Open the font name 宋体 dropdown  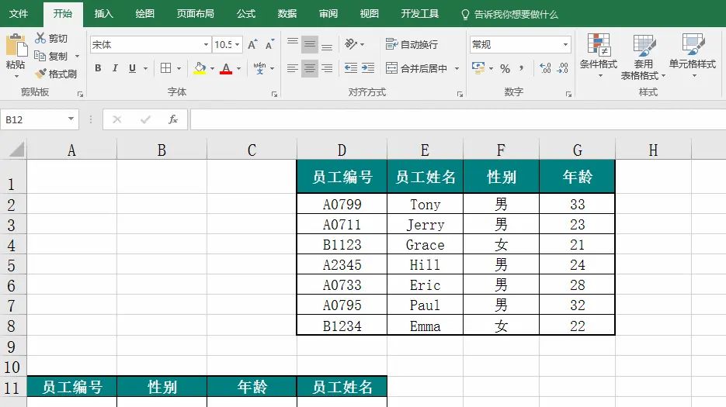pos(206,44)
